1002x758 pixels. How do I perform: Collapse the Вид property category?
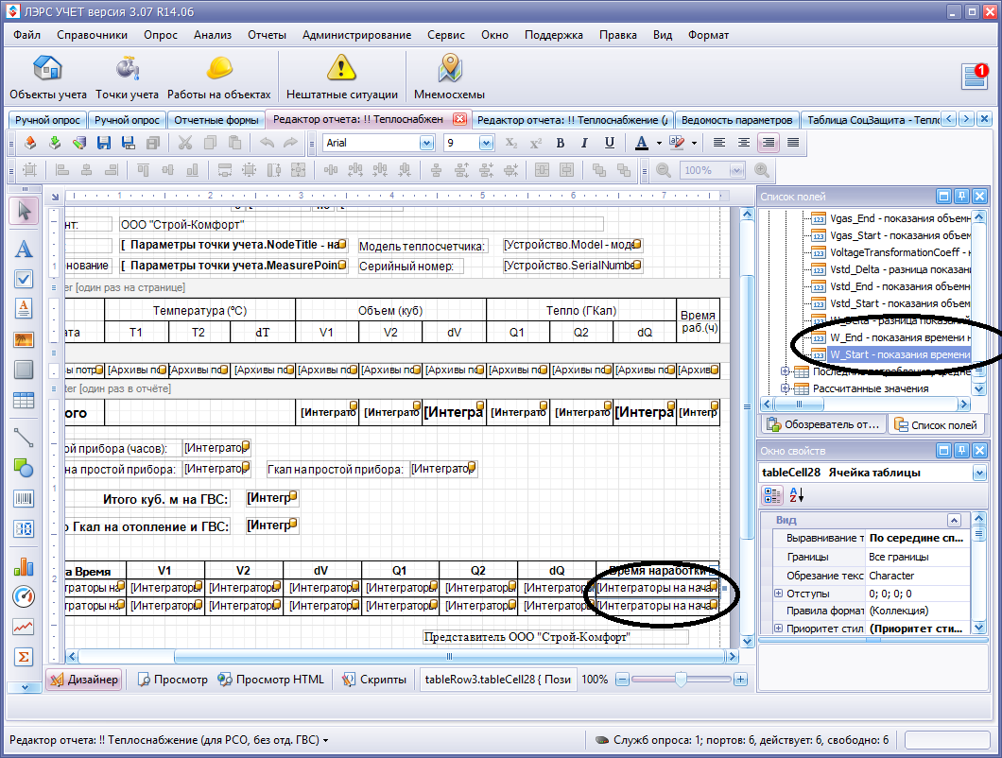[x=954, y=520]
